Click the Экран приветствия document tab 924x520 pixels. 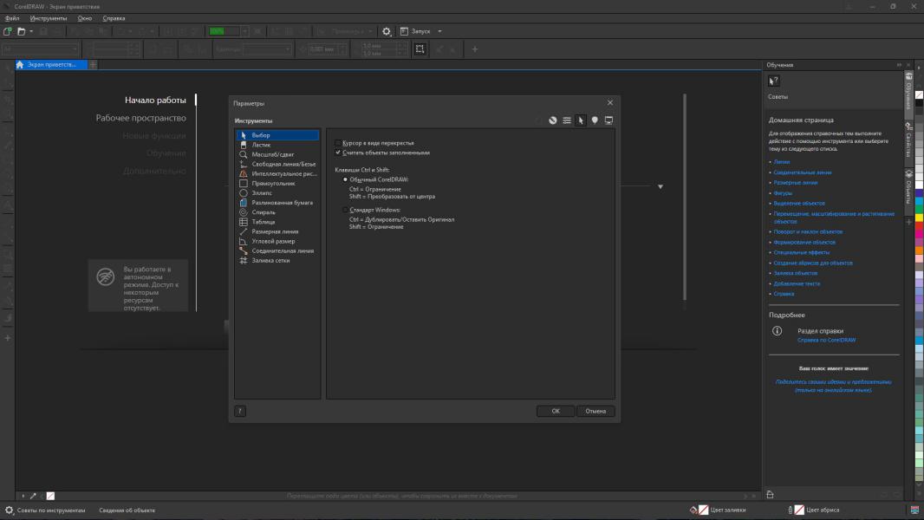(51, 64)
